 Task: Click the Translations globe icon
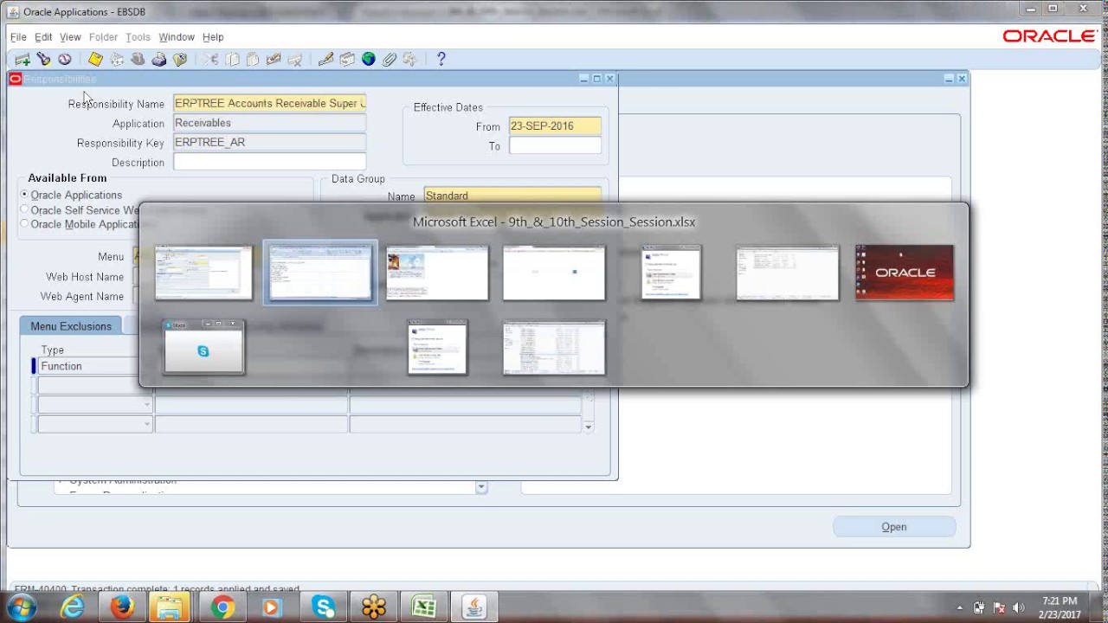click(x=369, y=59)
